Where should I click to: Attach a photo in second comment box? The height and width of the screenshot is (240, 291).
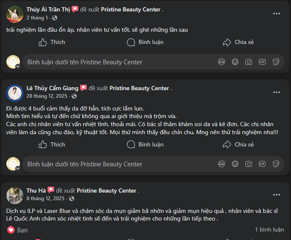(249, 164)
